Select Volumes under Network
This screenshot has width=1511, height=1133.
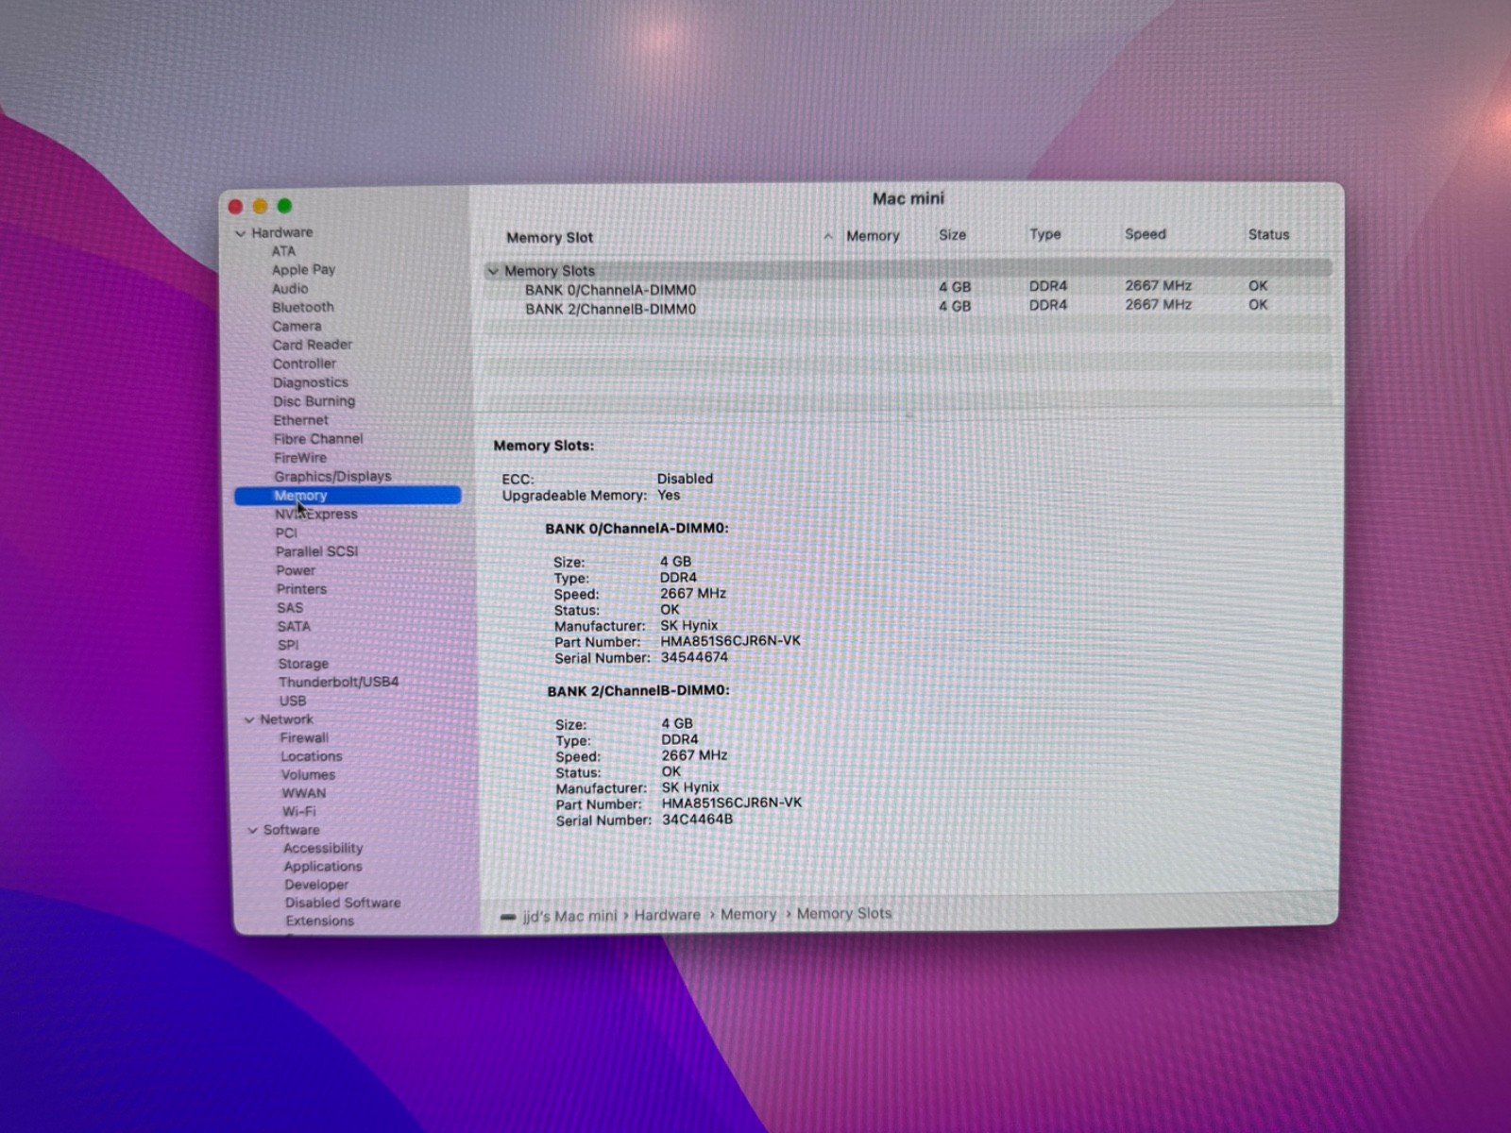point(308,775)
